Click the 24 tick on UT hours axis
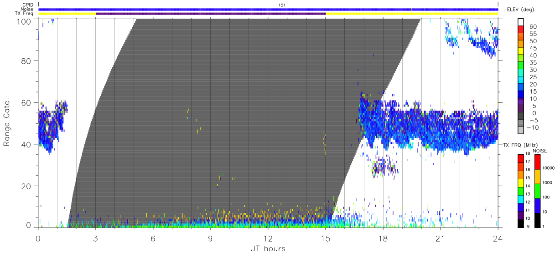 (x=498, y=238)
